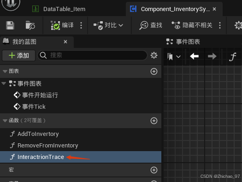Image resolution: width=242 pixels, height=182 pixels.
Task: Collapse the 图表 section
Action: point(5,71)
